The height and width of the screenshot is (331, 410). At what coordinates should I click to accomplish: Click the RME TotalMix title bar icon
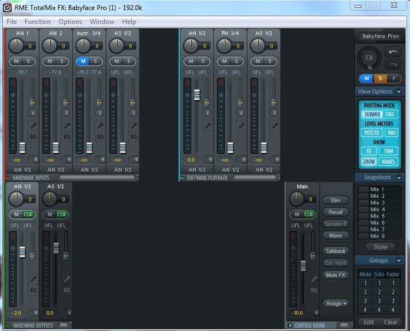tap(7, 8)
